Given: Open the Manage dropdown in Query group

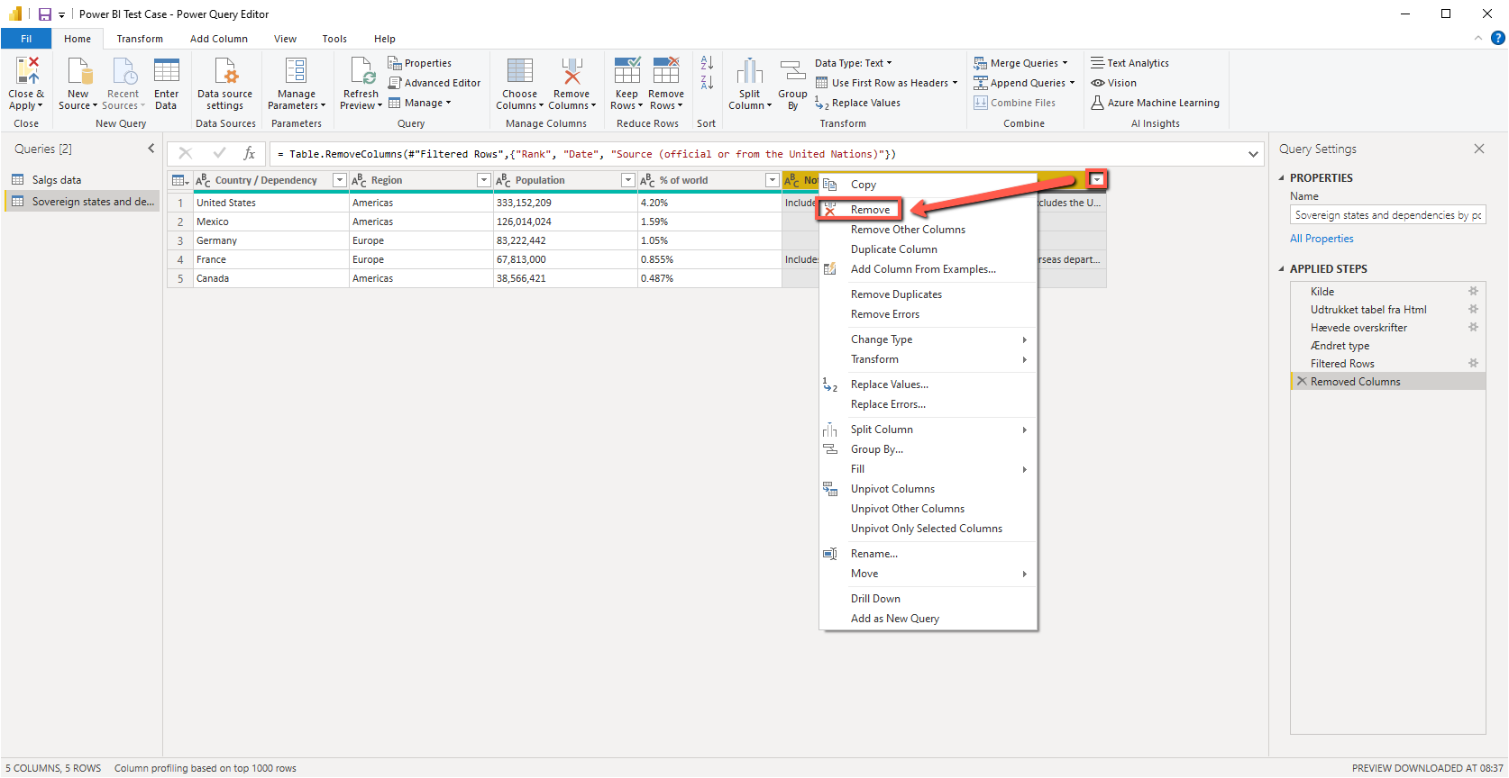Looking at the screenshot, I should pyautogui.click(x=420, y=103).
